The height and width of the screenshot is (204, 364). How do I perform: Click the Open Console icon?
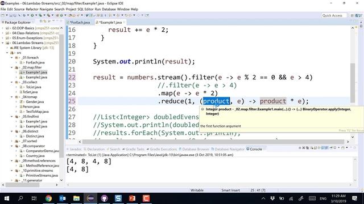(342, 147)
